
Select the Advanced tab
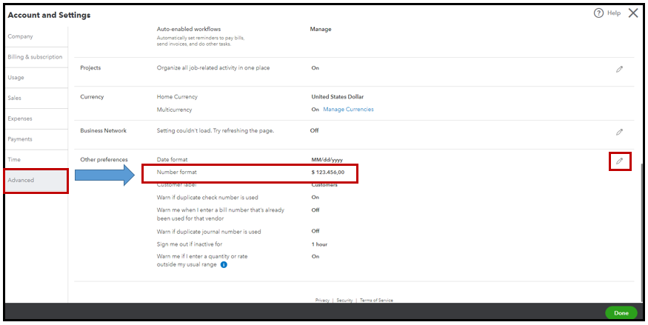pos(21,180)
